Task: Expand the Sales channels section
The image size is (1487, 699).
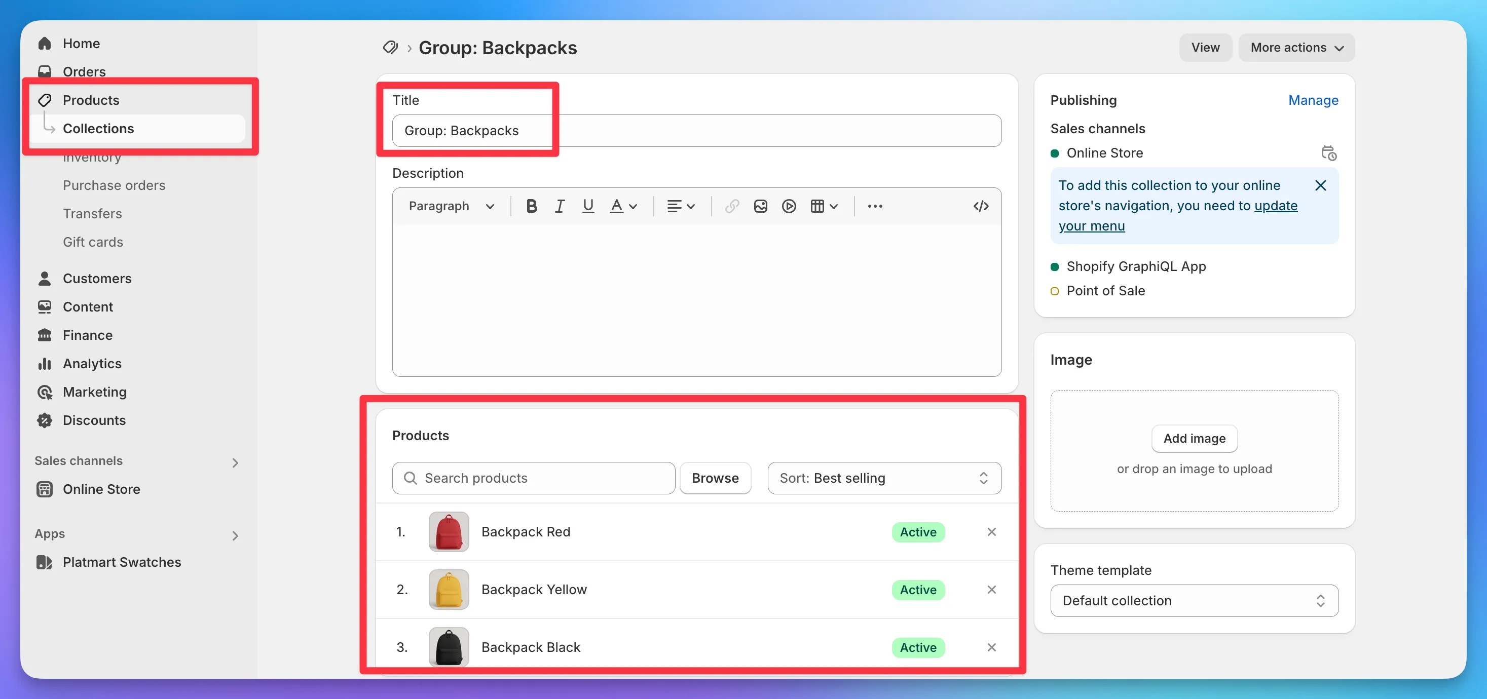Action: tap(235, 462)
